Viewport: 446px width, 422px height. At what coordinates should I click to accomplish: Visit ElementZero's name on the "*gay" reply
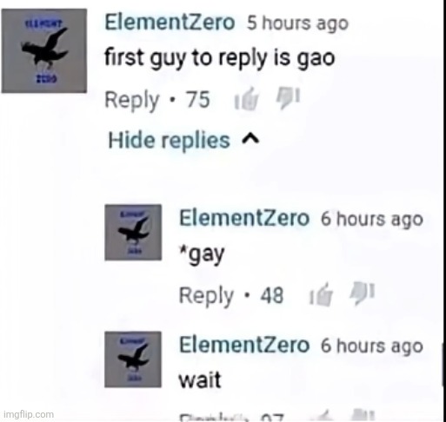click(x=244, y=218)
